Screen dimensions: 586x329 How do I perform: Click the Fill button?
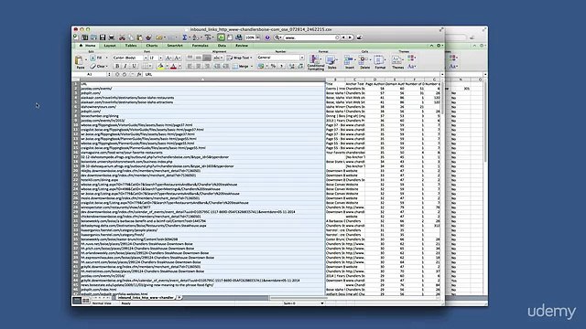96,58
